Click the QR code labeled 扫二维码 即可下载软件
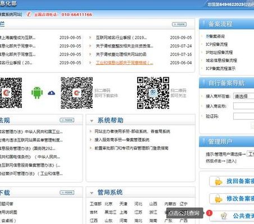 point(77,93)
